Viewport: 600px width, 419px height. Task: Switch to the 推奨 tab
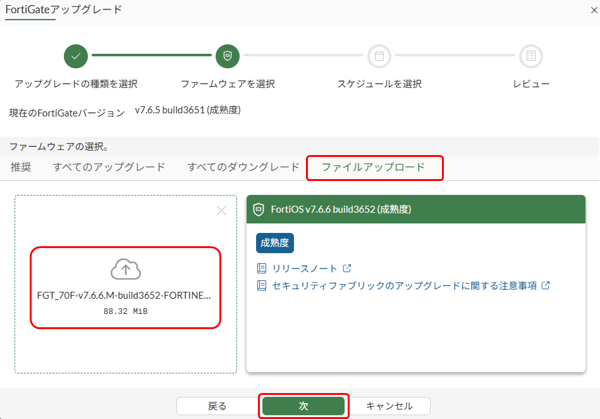pos(21,167)
